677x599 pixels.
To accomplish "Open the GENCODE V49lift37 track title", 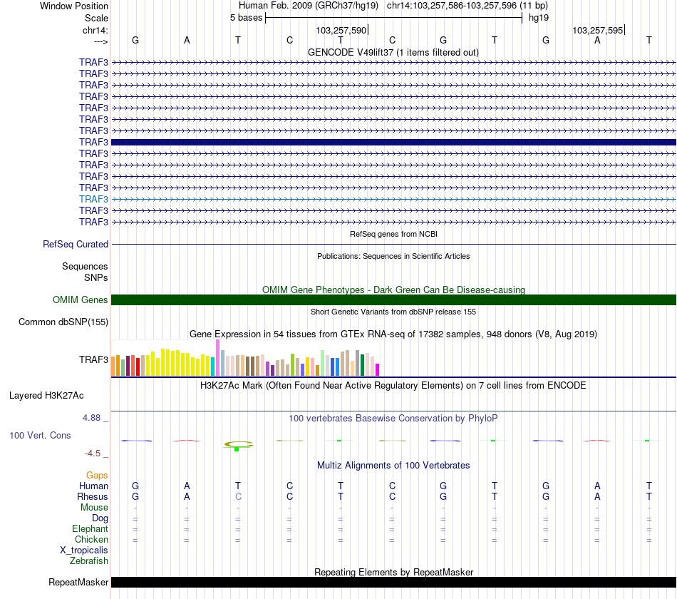I will pos(393,52).
